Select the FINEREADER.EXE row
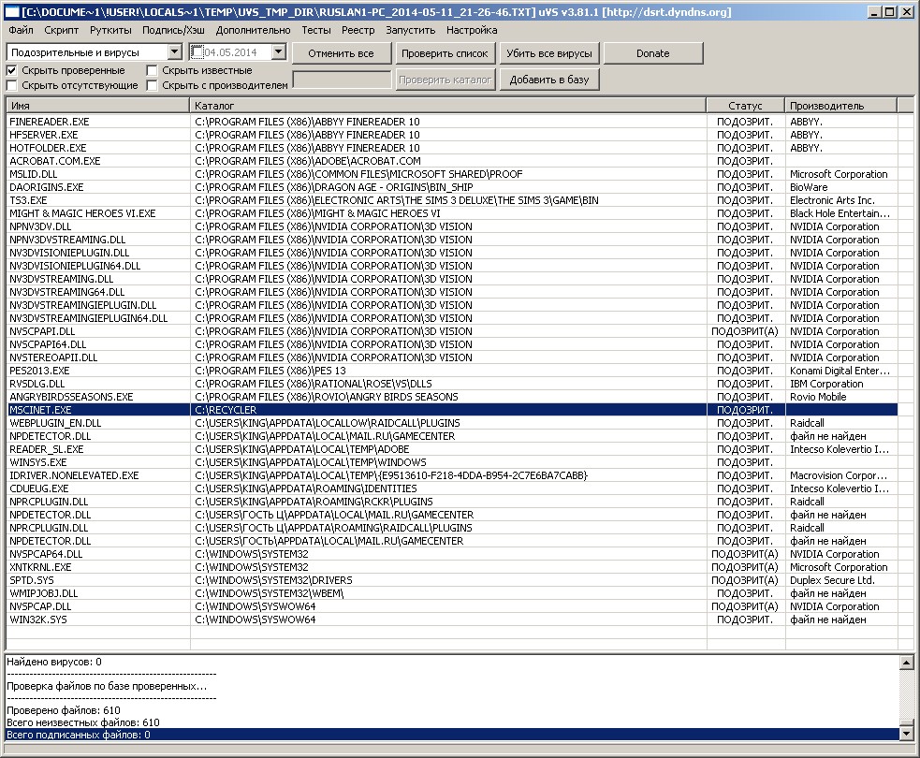Image resolution: width=920 pixels, height=758 pixels. 452,122
